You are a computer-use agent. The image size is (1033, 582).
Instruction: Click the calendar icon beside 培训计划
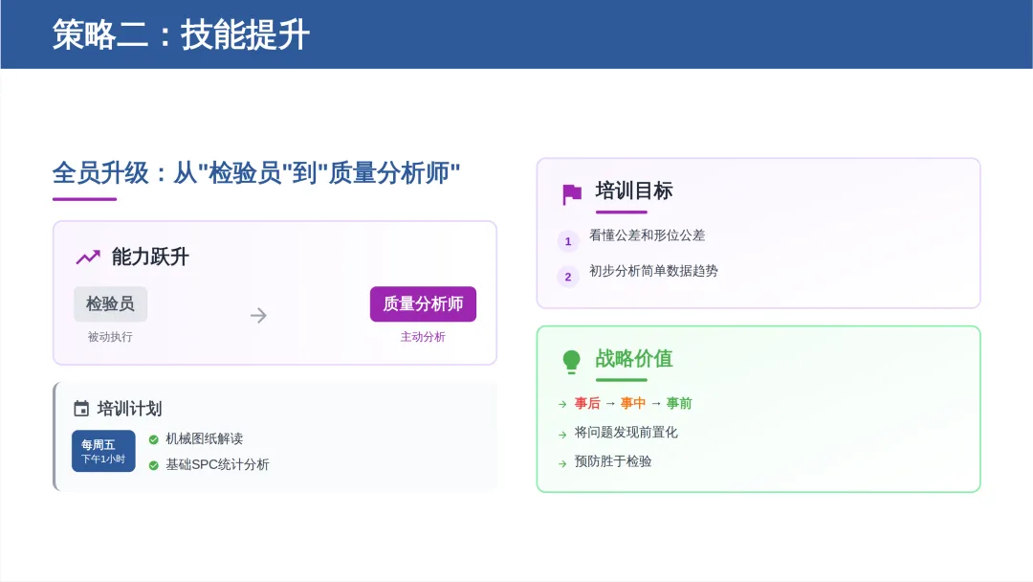(x=81, y=409)
